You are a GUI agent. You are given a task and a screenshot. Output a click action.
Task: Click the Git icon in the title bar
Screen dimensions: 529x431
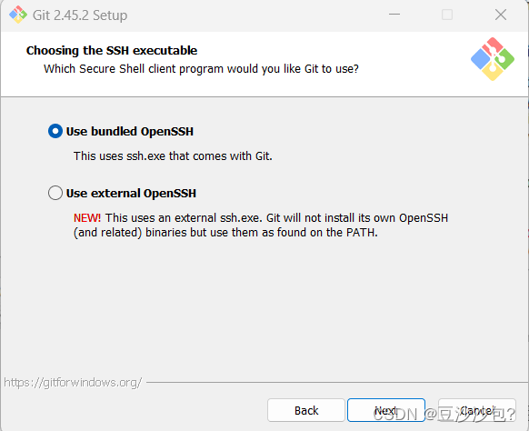(18, 15)
